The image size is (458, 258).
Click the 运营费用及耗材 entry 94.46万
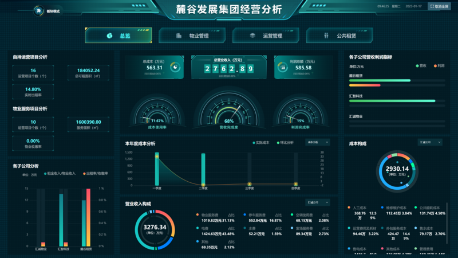(x=364, y=231)
